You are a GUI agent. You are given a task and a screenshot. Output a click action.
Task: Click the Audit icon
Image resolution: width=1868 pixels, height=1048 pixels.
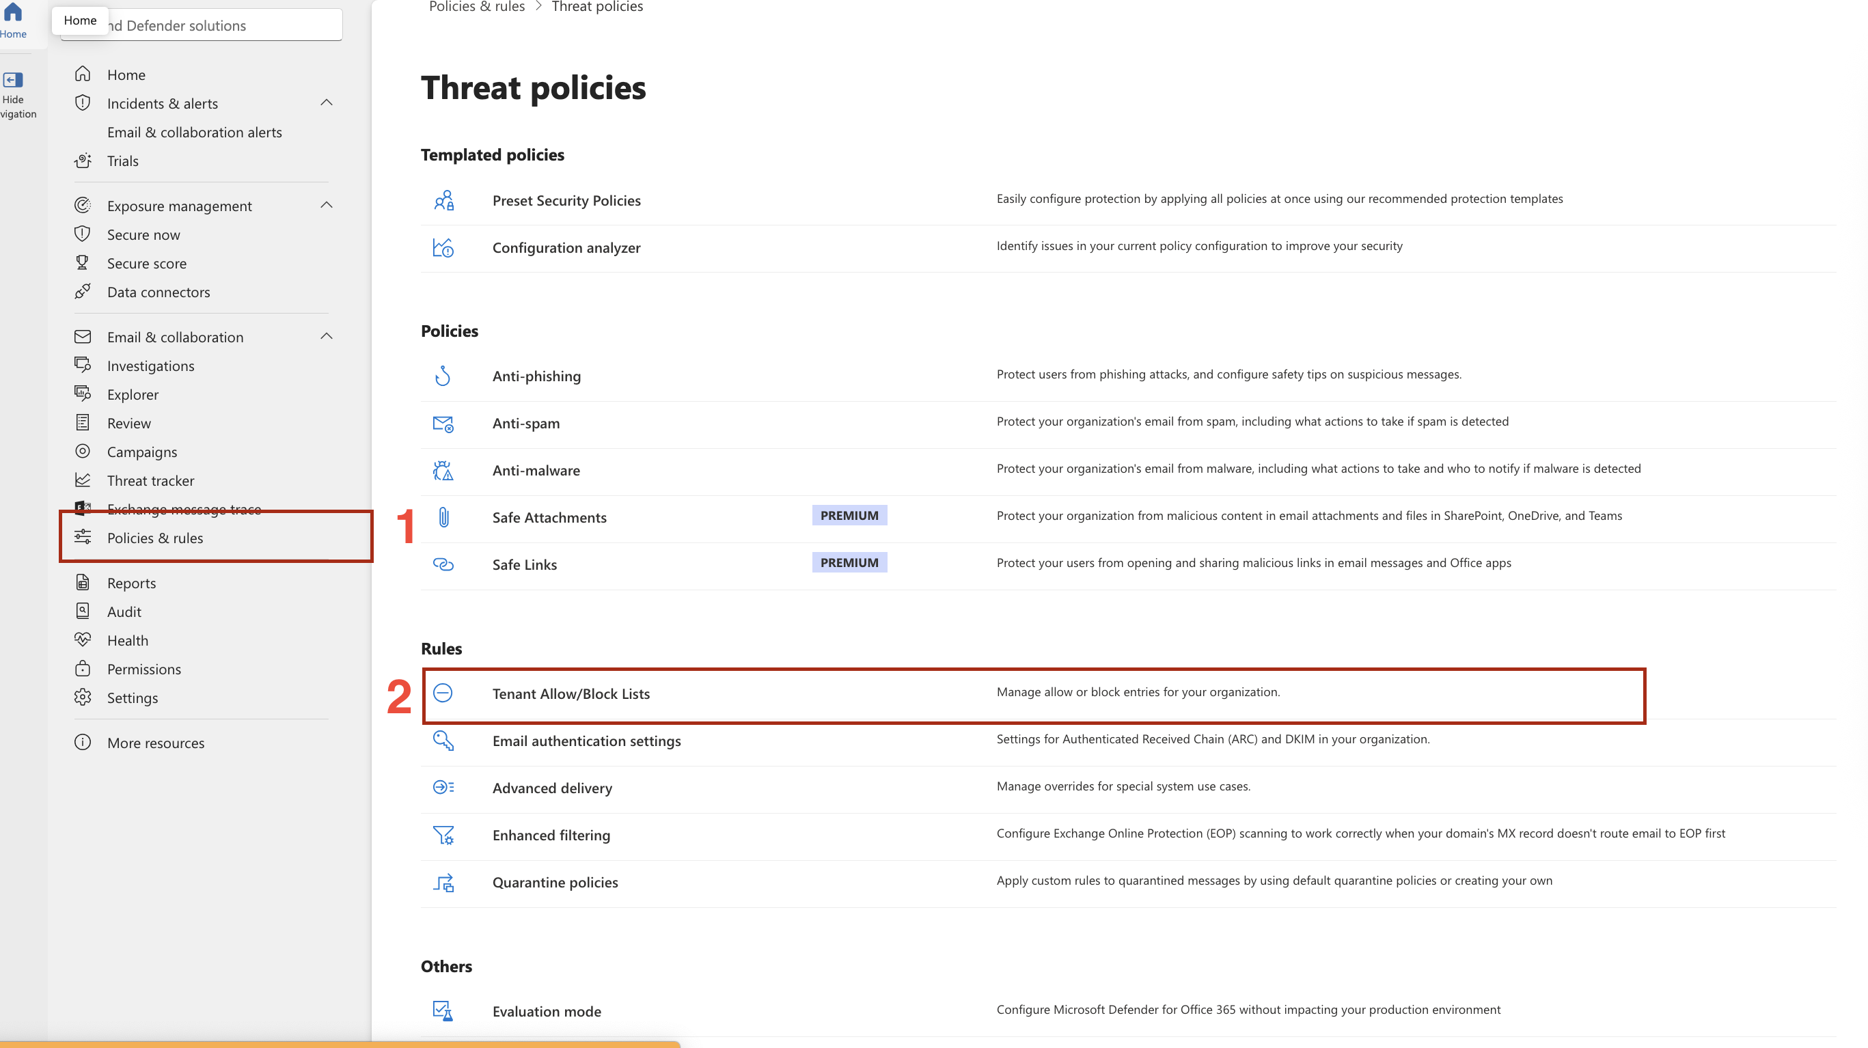[83, 611]
